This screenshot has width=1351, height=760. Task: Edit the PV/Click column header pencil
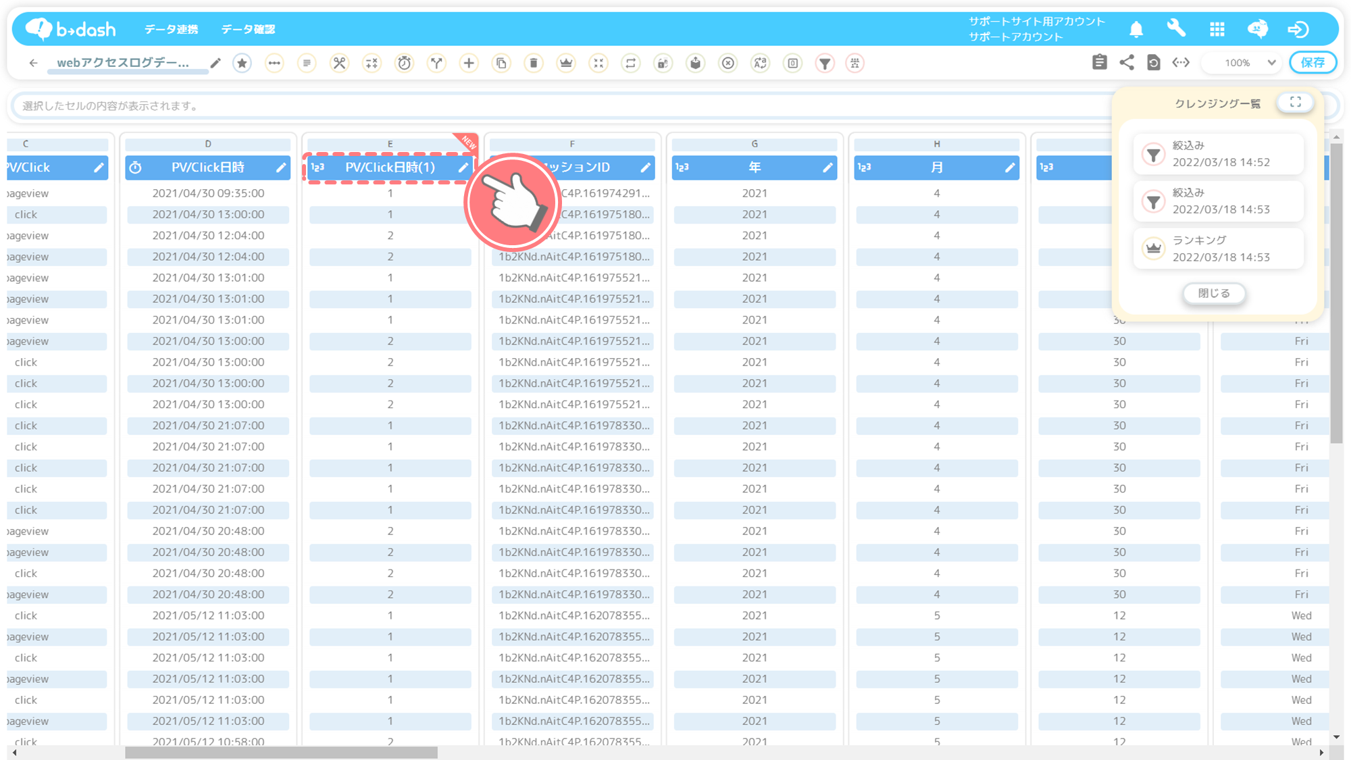coord(99,168)
